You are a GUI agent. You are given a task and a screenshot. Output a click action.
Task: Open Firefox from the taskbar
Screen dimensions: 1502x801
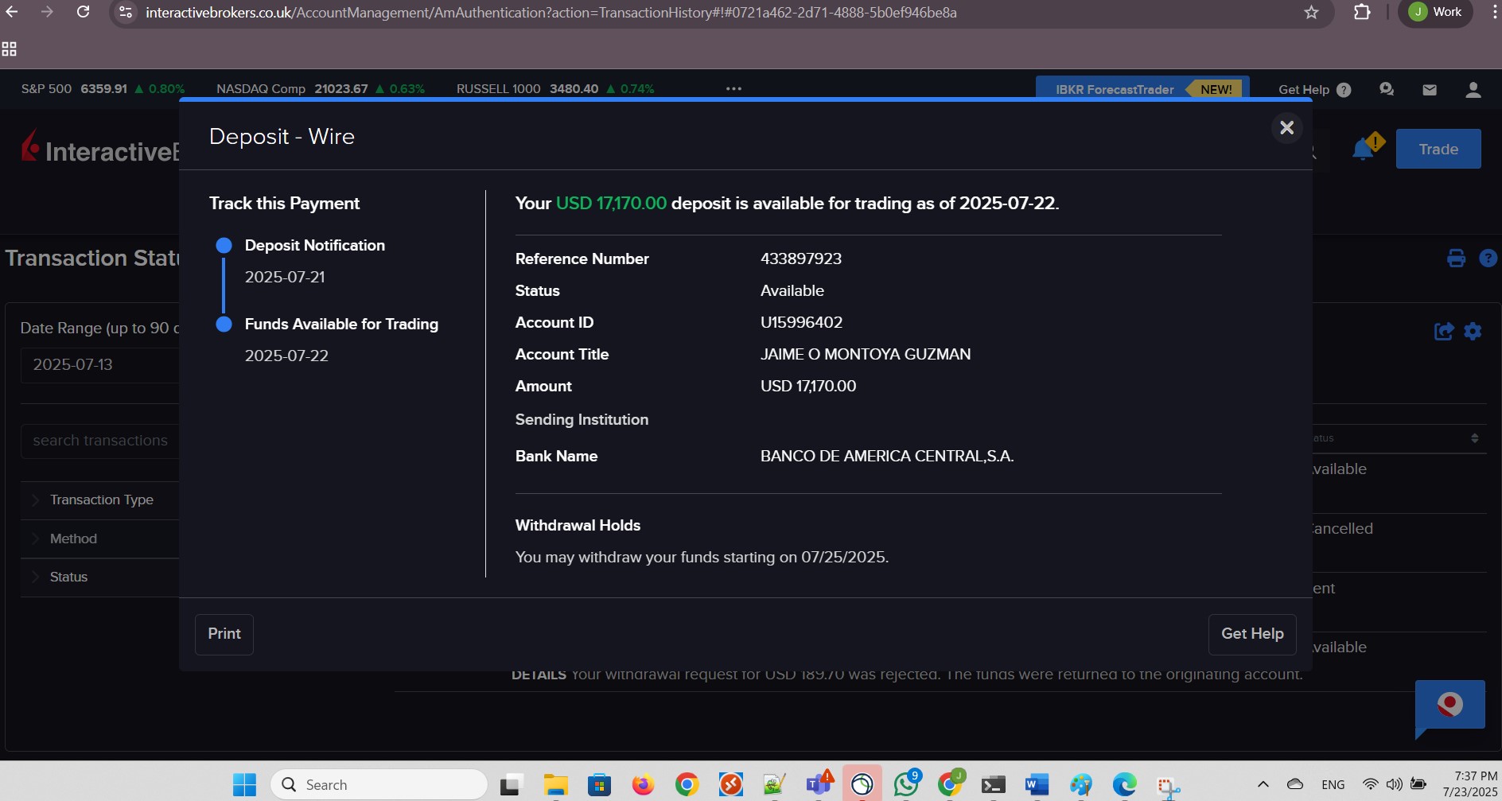pyautogui.click(x=643, y=785)
